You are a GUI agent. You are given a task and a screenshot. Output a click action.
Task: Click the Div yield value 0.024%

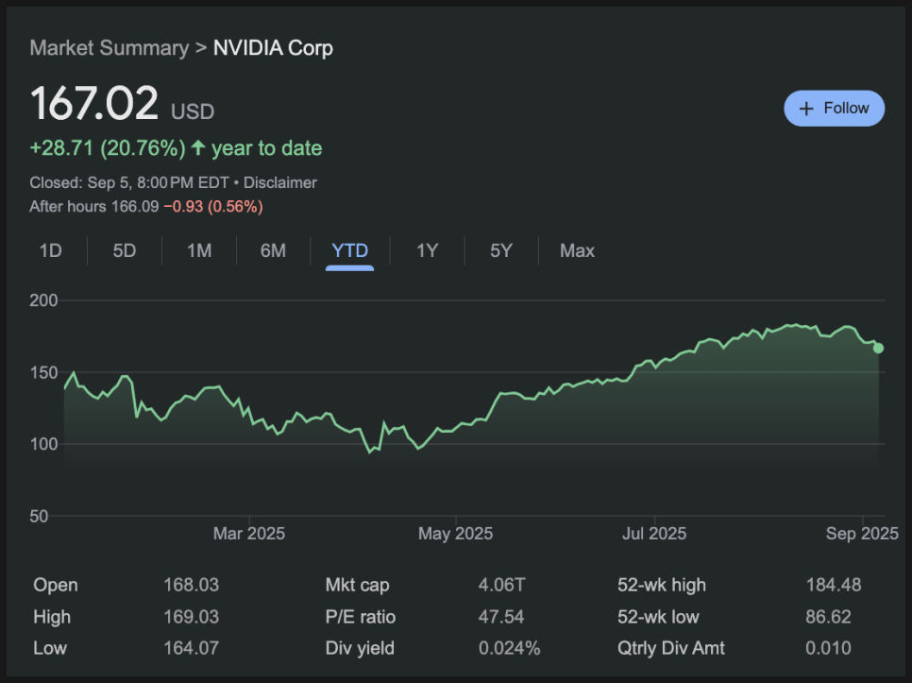510,648
